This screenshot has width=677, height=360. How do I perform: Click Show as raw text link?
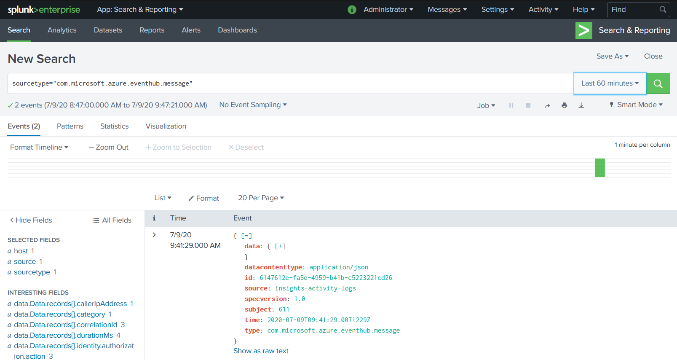[261, 351]
